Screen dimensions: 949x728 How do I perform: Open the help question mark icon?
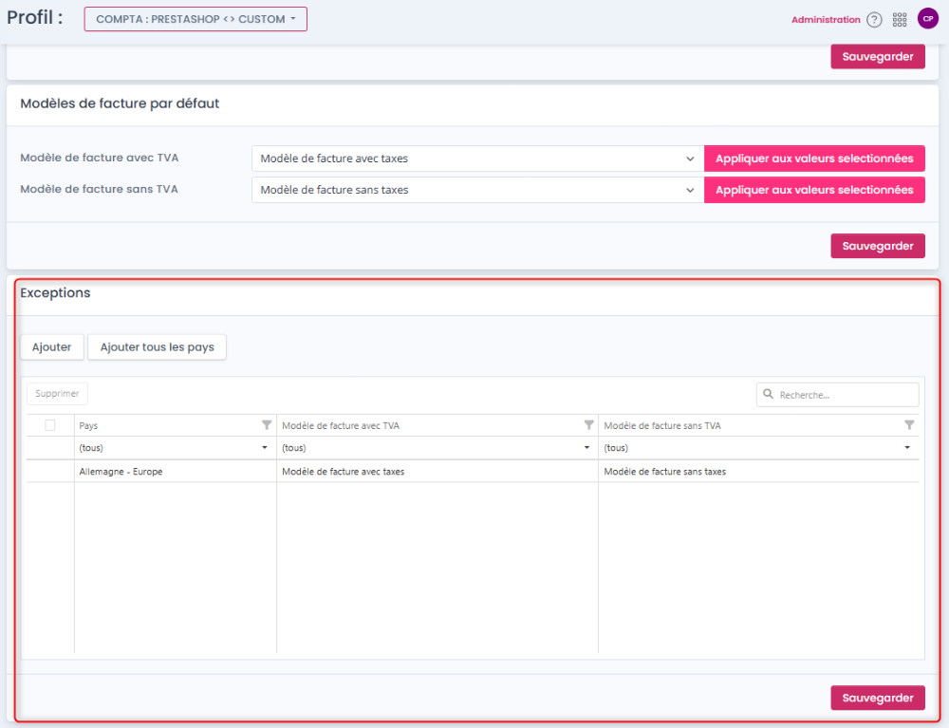point(874,20)
